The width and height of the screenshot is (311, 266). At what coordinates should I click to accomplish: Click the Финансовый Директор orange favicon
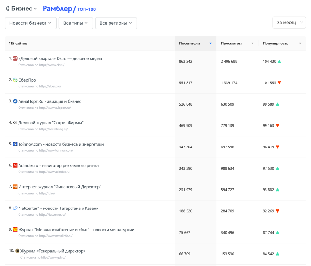(x=15, y=187)
